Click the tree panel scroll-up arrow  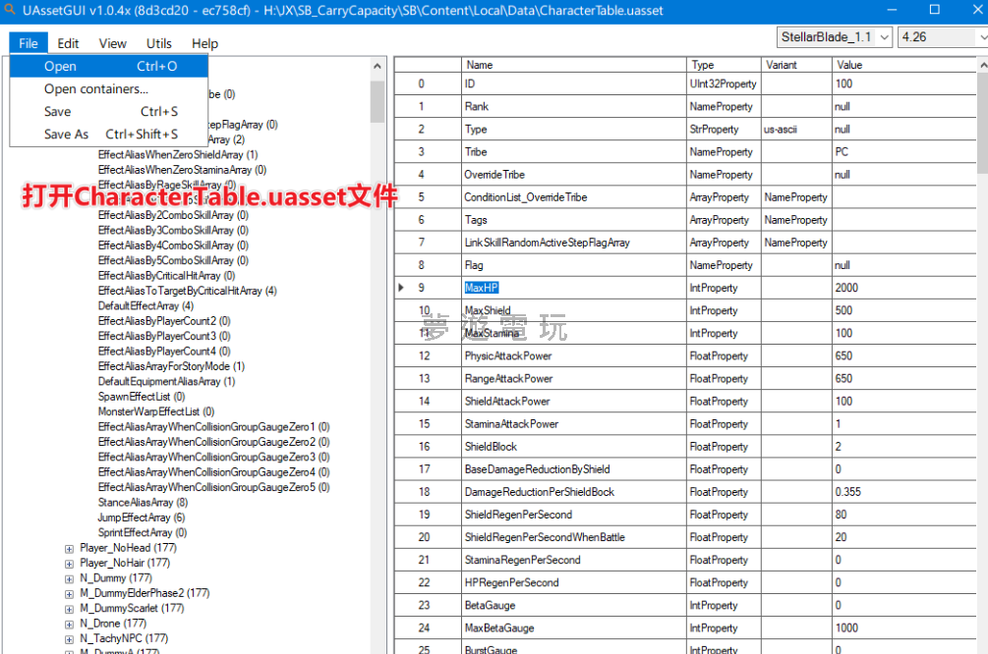pos(378,67)
